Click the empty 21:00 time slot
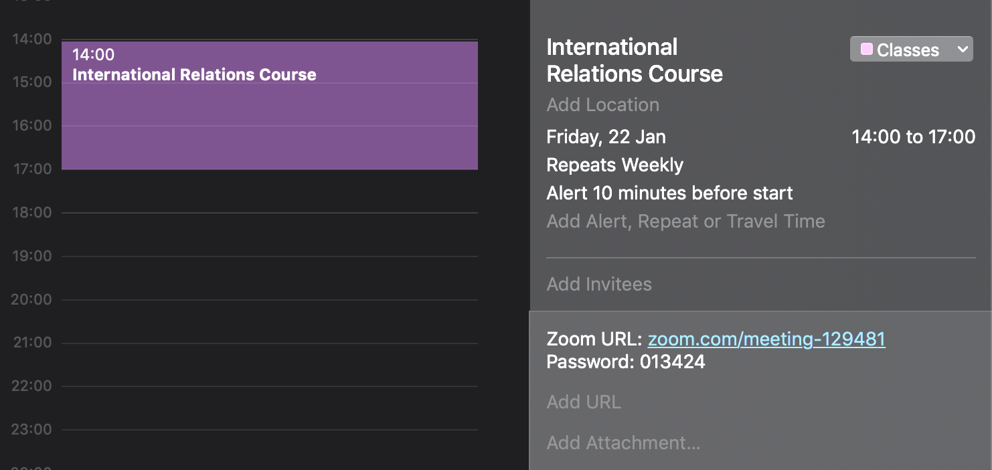The image size is (992, 470). (269, 364)
